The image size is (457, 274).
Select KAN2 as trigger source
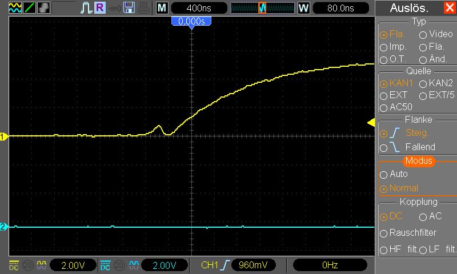(x=436, y=83)
